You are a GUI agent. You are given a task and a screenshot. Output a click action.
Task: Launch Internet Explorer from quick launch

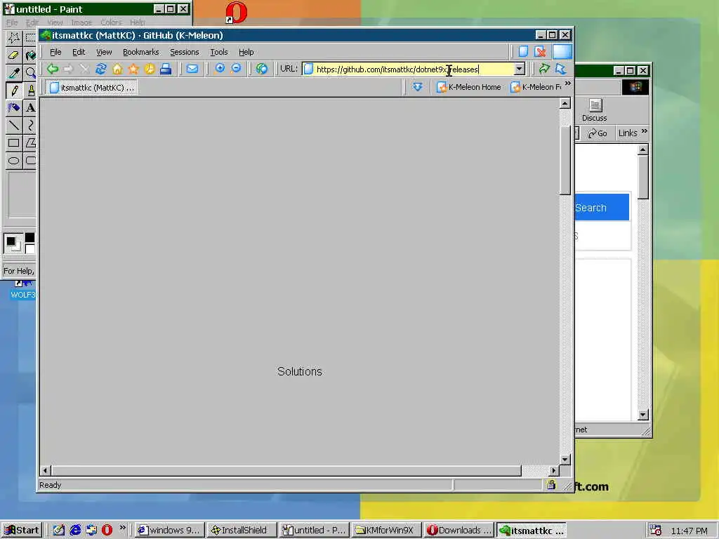(x=75, y=531)
